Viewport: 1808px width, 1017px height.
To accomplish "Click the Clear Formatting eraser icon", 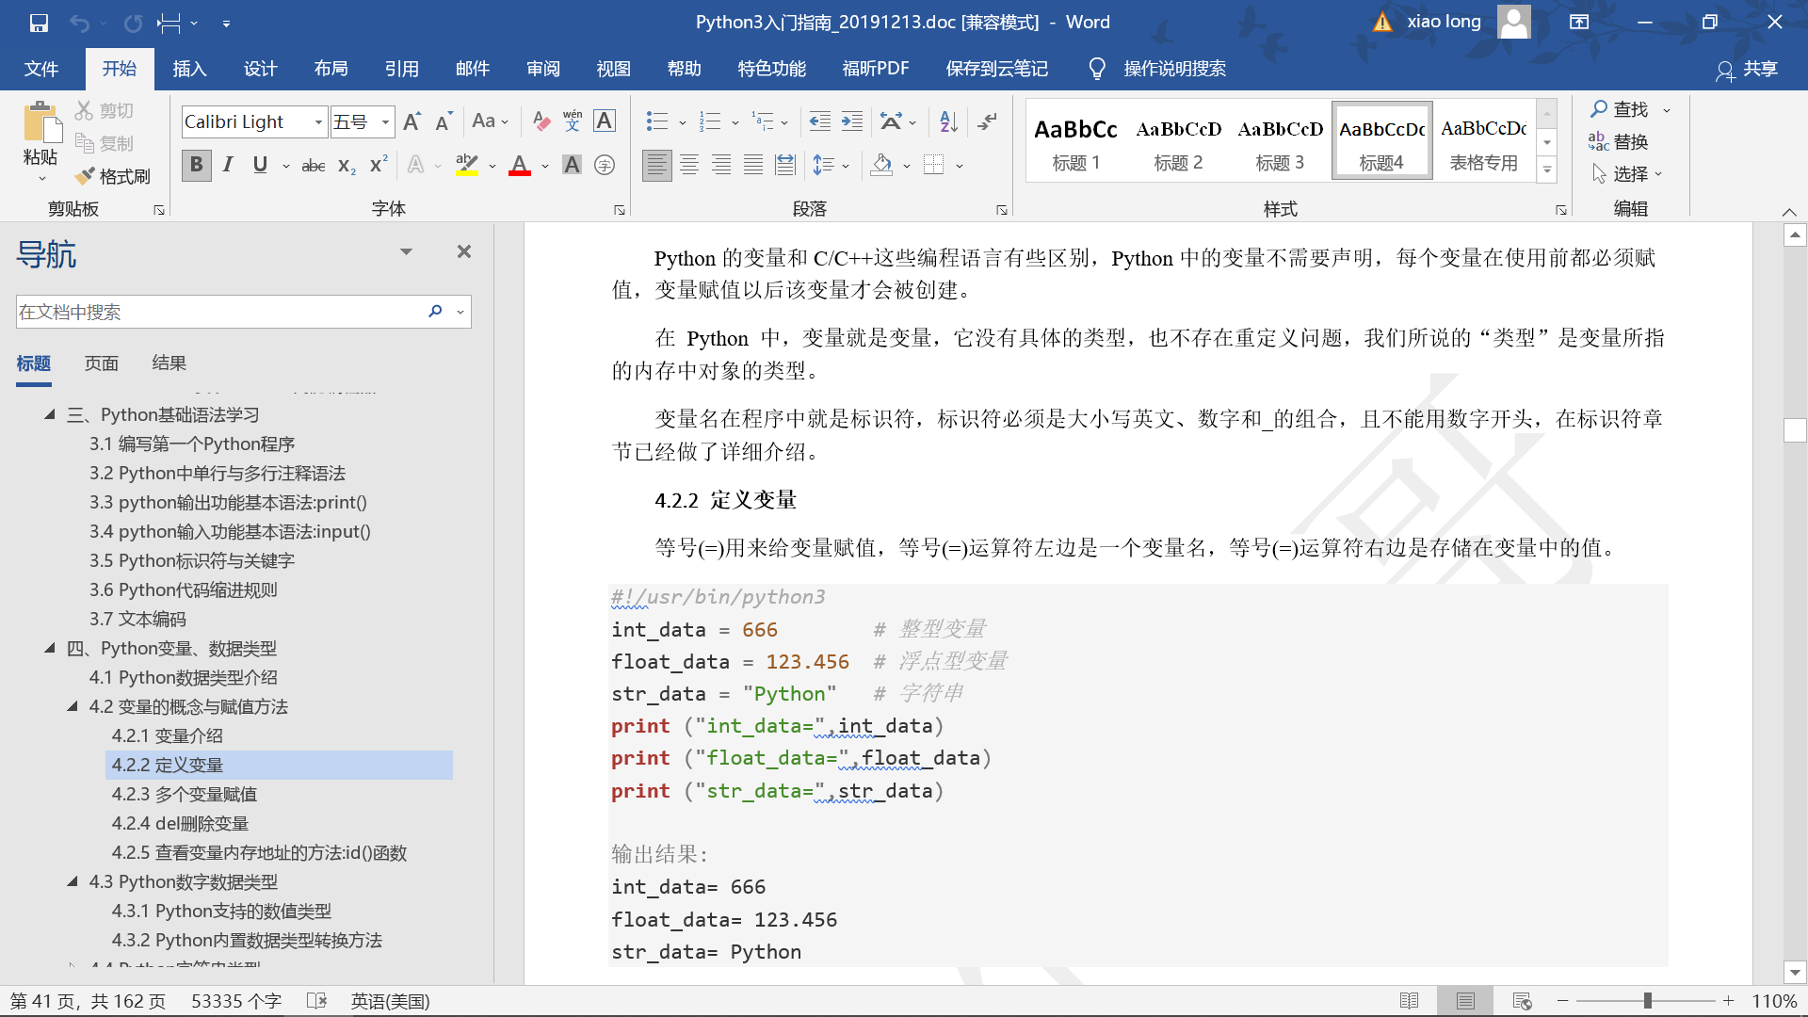I will pos(541,121).
